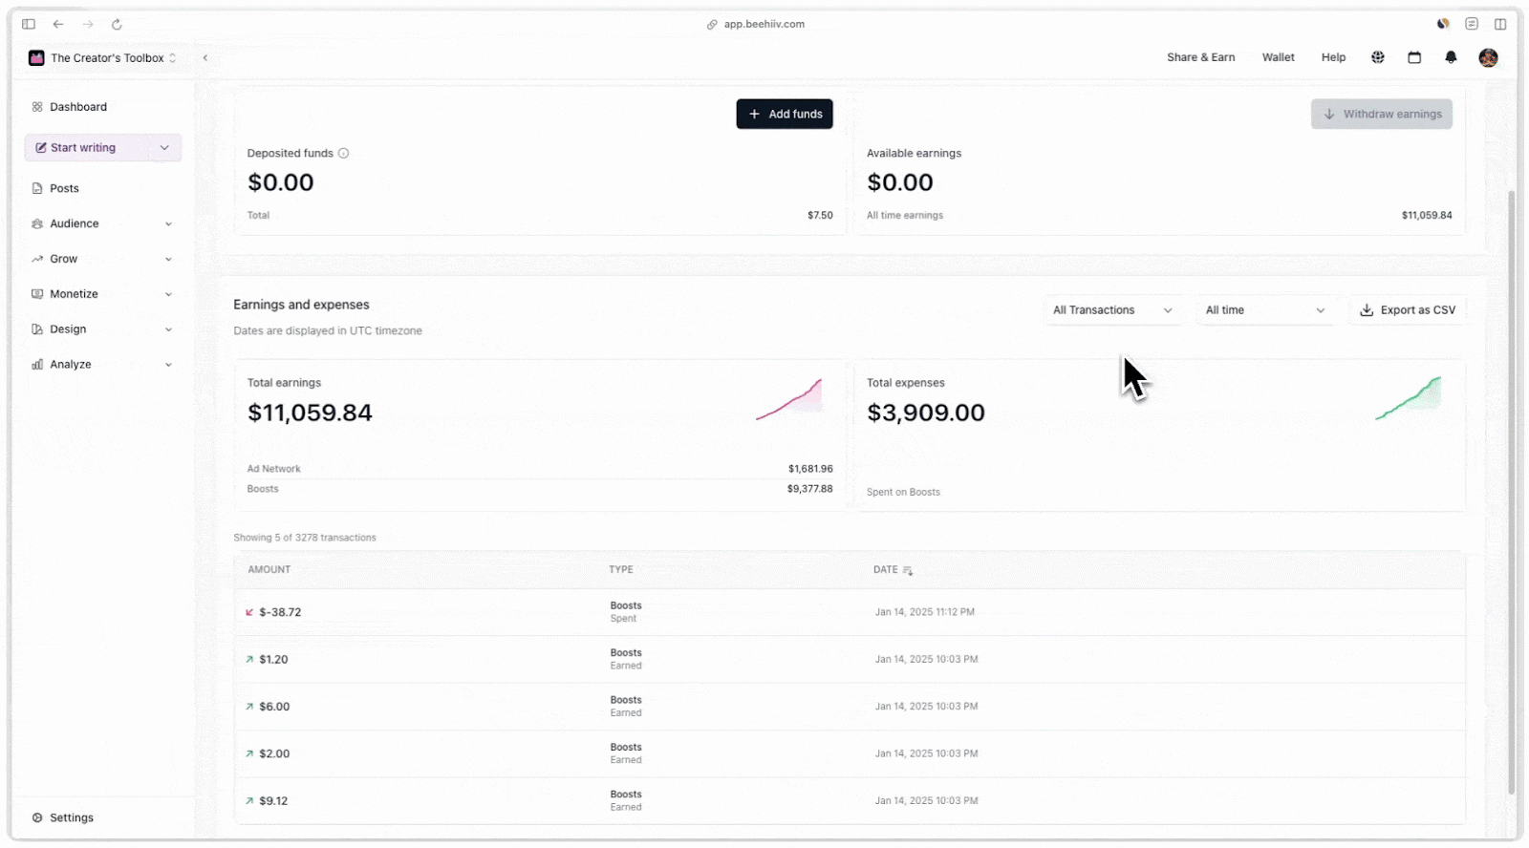Click the Add funds button
This screenshot has height=848, width=1529.
[785, 114]
